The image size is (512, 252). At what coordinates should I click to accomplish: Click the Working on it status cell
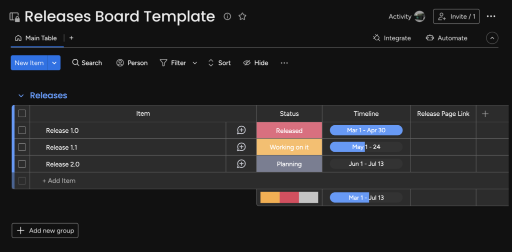pyautogui.click(x=289, y=147)
